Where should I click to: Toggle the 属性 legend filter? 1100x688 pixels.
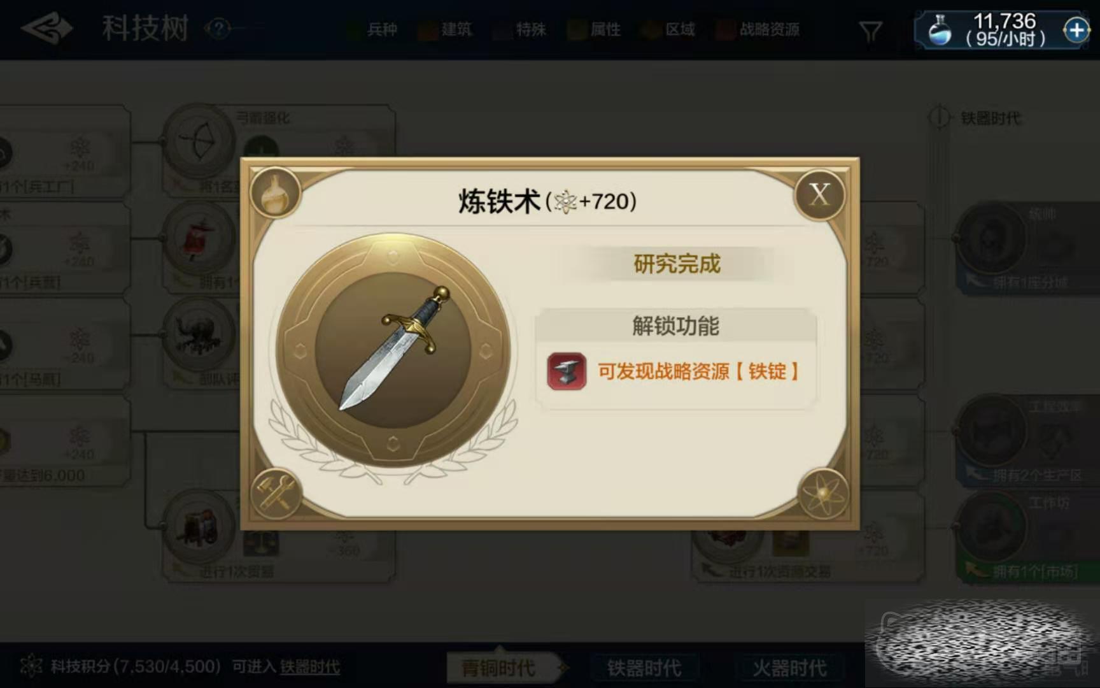[595, 29]
